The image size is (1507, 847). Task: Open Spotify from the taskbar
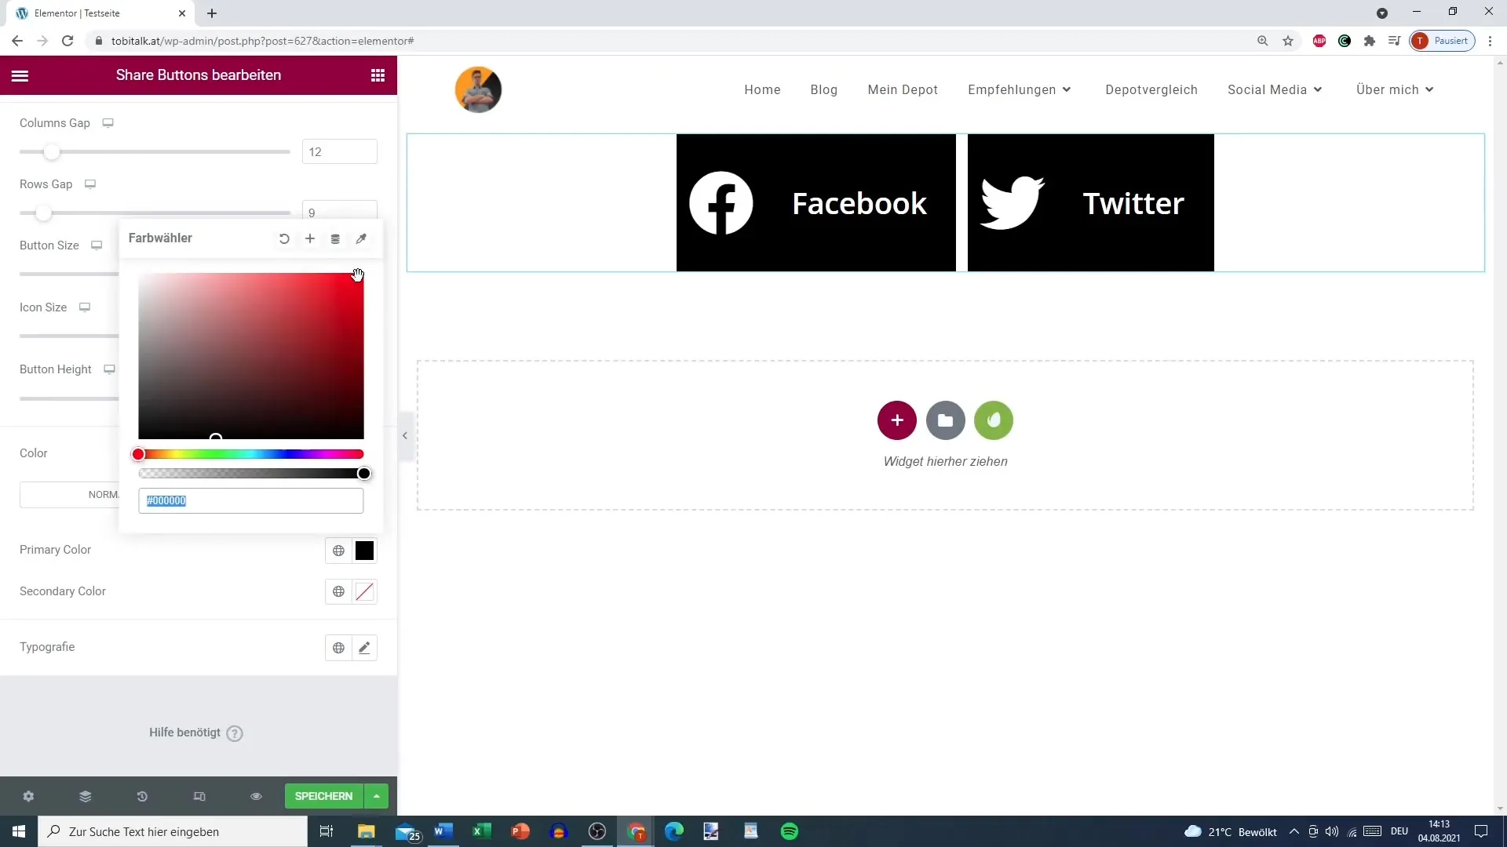(790, 831)
